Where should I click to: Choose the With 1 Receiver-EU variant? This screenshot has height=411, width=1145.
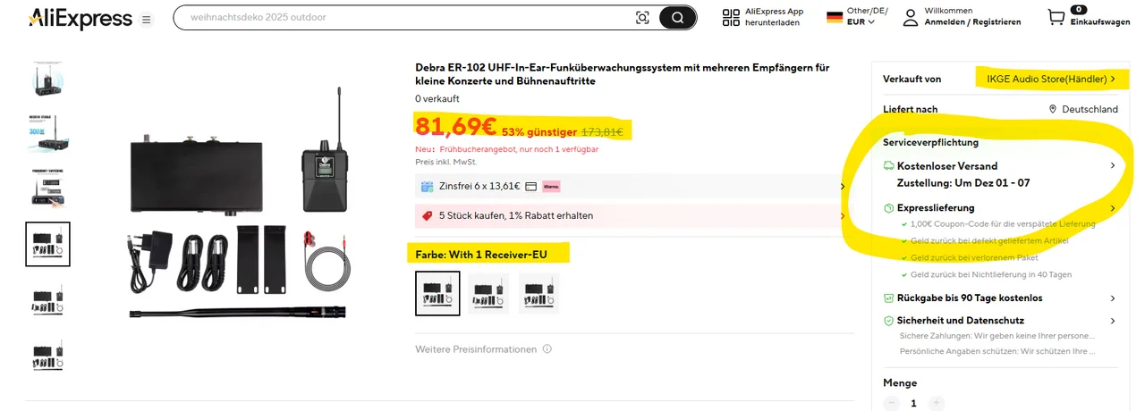437,293
